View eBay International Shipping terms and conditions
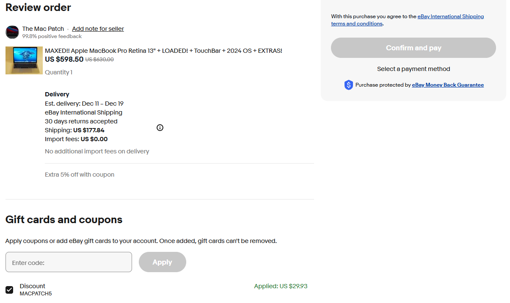 pyautogui.click(x=450, y=16)
